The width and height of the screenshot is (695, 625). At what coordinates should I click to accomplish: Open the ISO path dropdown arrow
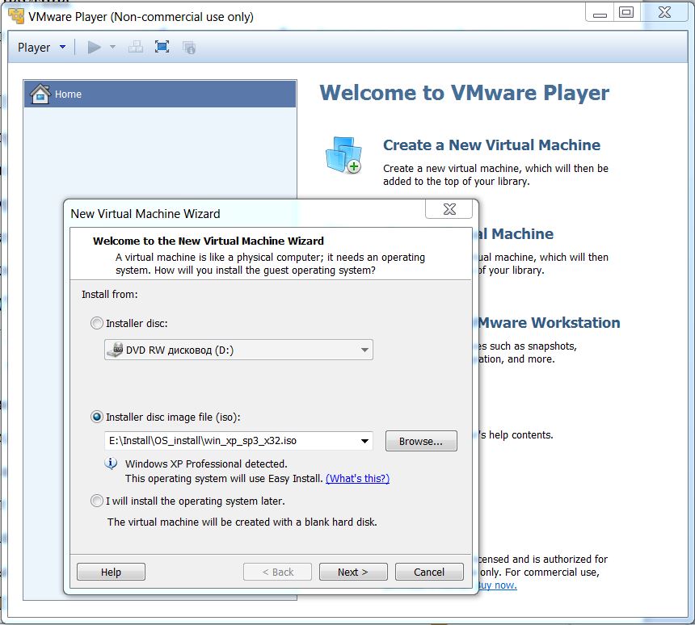click(364, 441)
